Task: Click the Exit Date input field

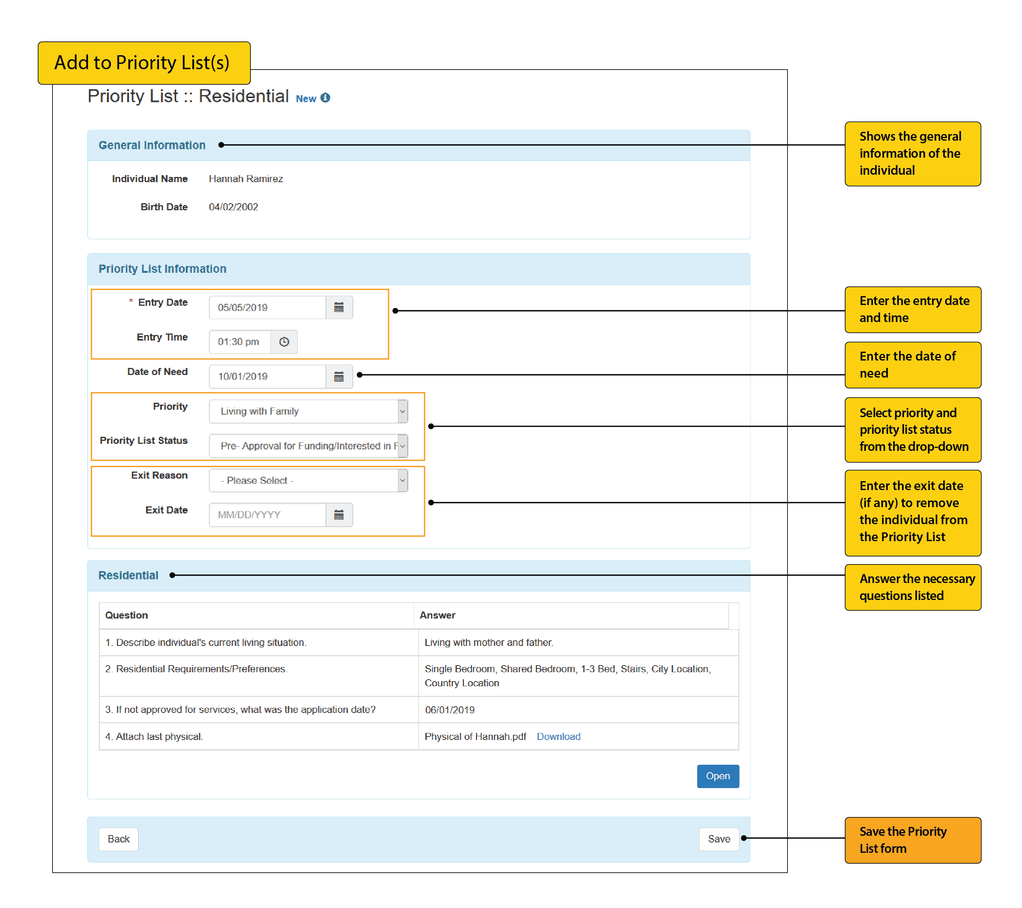Action: tap(267, 515)
